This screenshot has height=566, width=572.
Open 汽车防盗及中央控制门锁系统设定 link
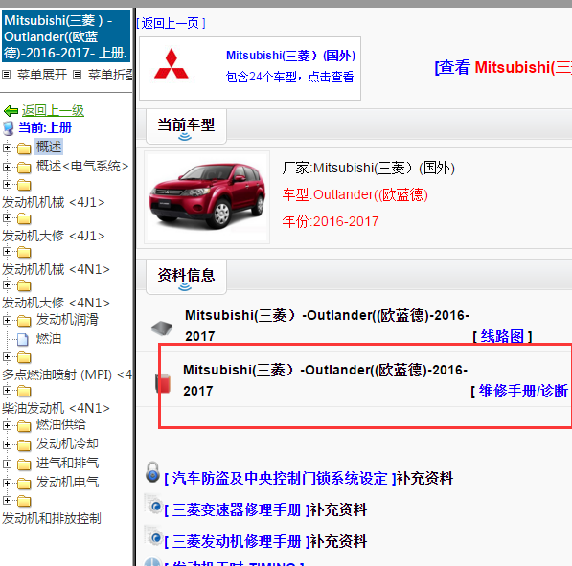pos(280,478)
